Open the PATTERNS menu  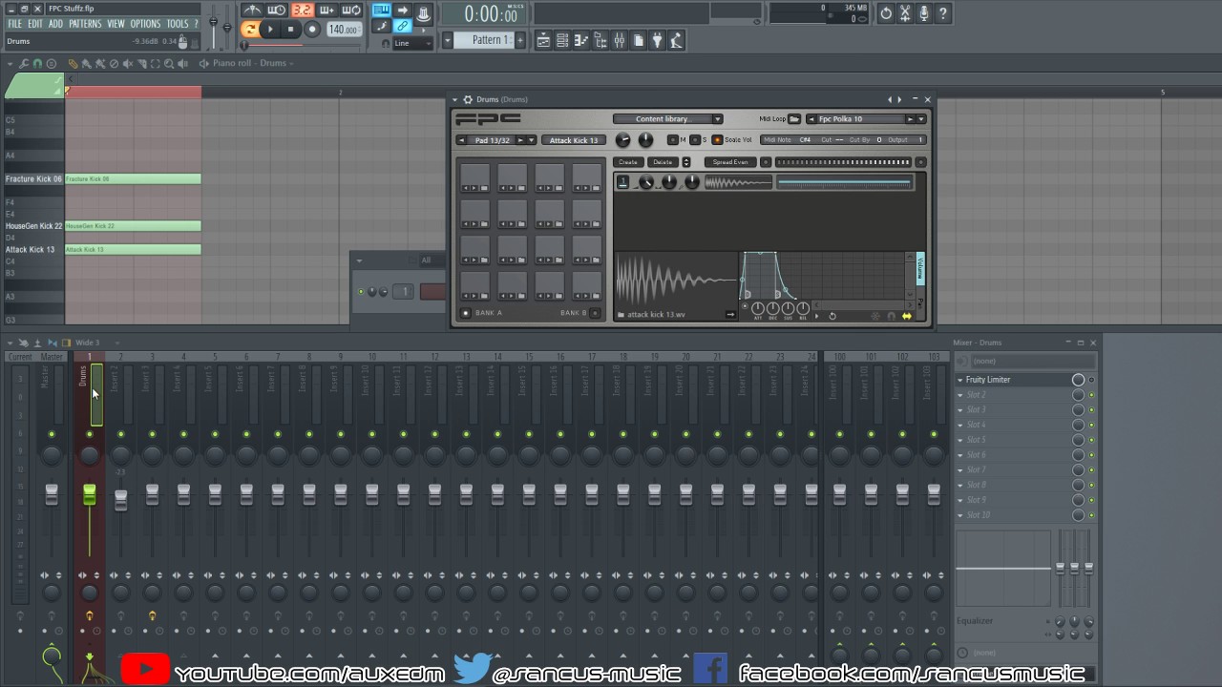(x=85, y=24)
